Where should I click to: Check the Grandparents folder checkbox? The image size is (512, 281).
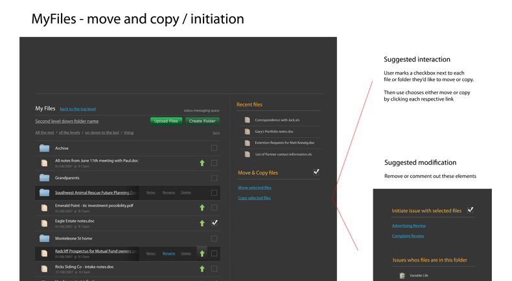point(215,178)
